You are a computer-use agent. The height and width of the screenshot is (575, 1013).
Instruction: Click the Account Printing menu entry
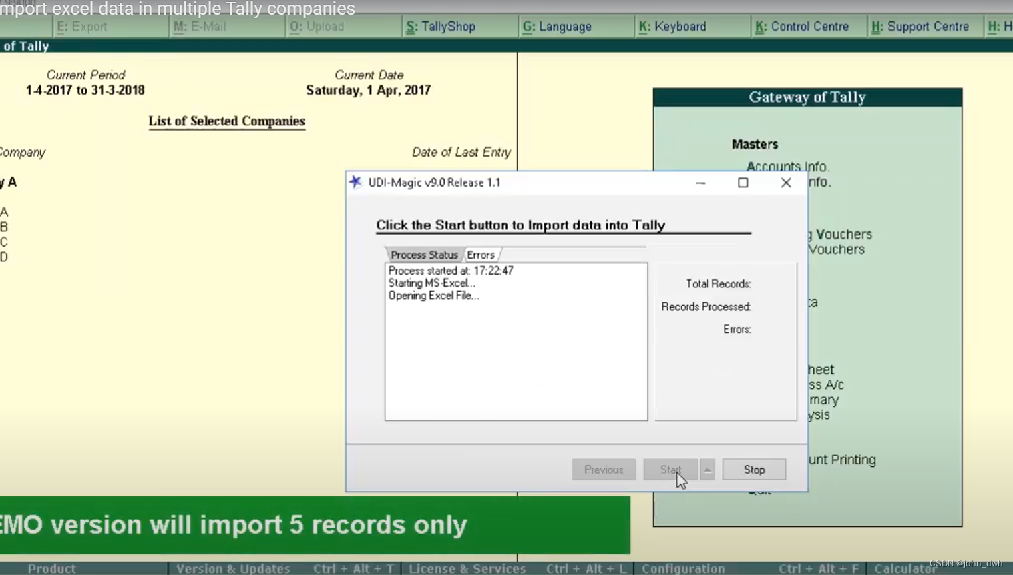click(842, 460)
